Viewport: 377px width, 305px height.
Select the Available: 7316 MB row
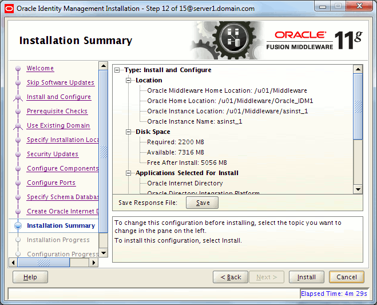click(x=176, y=152)
